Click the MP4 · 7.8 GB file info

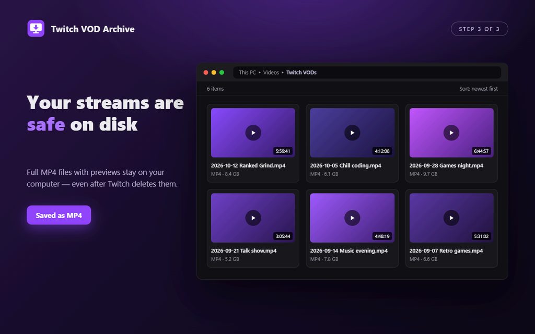(324, 259)
